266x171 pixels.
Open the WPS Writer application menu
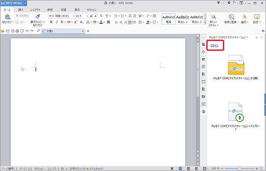(x=14, y=3)
